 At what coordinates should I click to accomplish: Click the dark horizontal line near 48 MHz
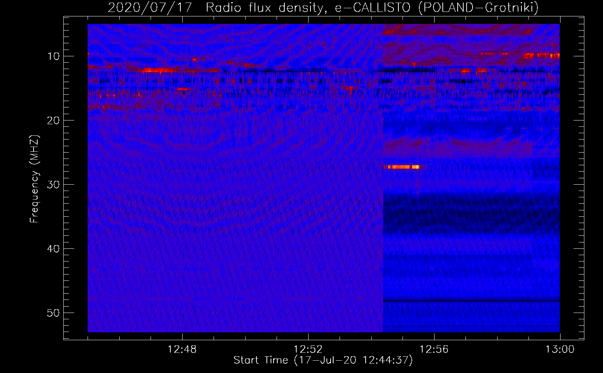[x=471, y=300]
